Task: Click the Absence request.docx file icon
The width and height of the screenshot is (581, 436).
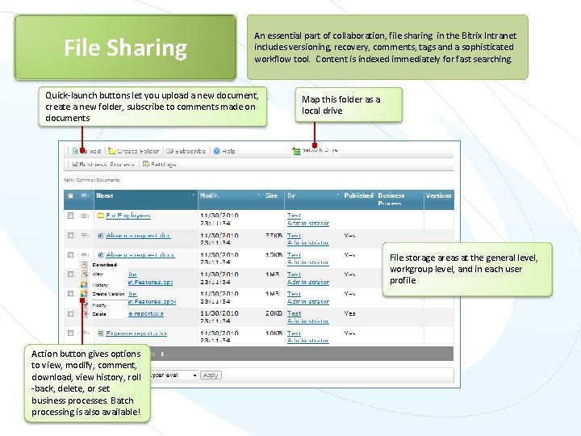Action: pos(100,254)
